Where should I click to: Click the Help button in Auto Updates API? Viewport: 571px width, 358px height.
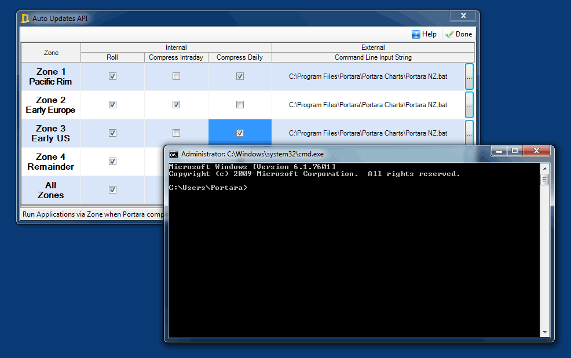click(x=424, y=34)
